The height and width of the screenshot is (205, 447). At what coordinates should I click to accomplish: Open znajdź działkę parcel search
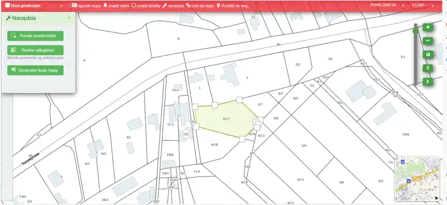tap(146, 6)
